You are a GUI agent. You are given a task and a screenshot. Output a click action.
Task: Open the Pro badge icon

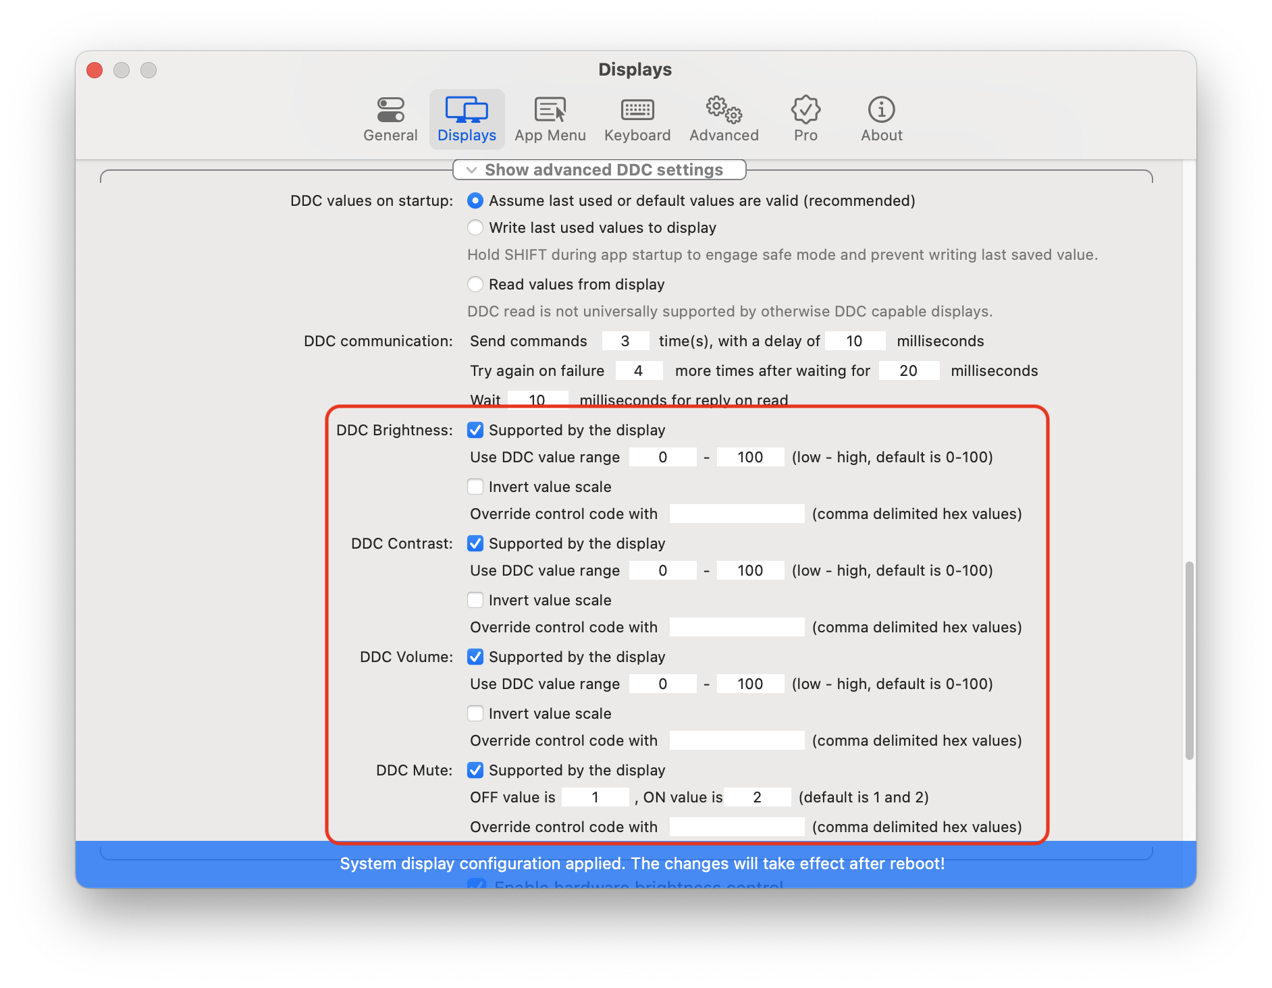point(805,118)
